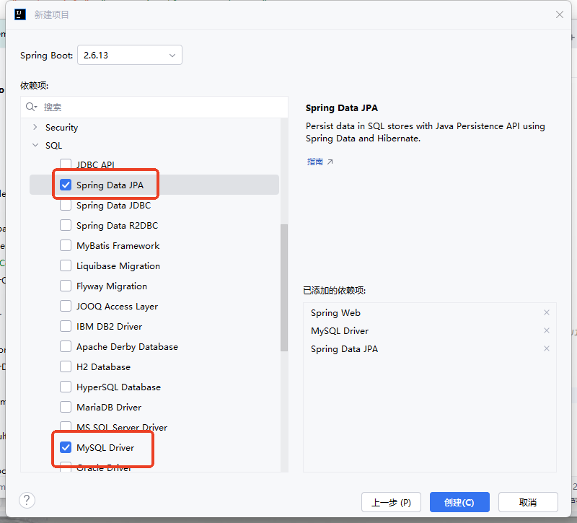Image resolution: width=577 pixels, height=523 pixels.
Task: Click the Apache Derby Database label
Action: [x=127, y=347]
